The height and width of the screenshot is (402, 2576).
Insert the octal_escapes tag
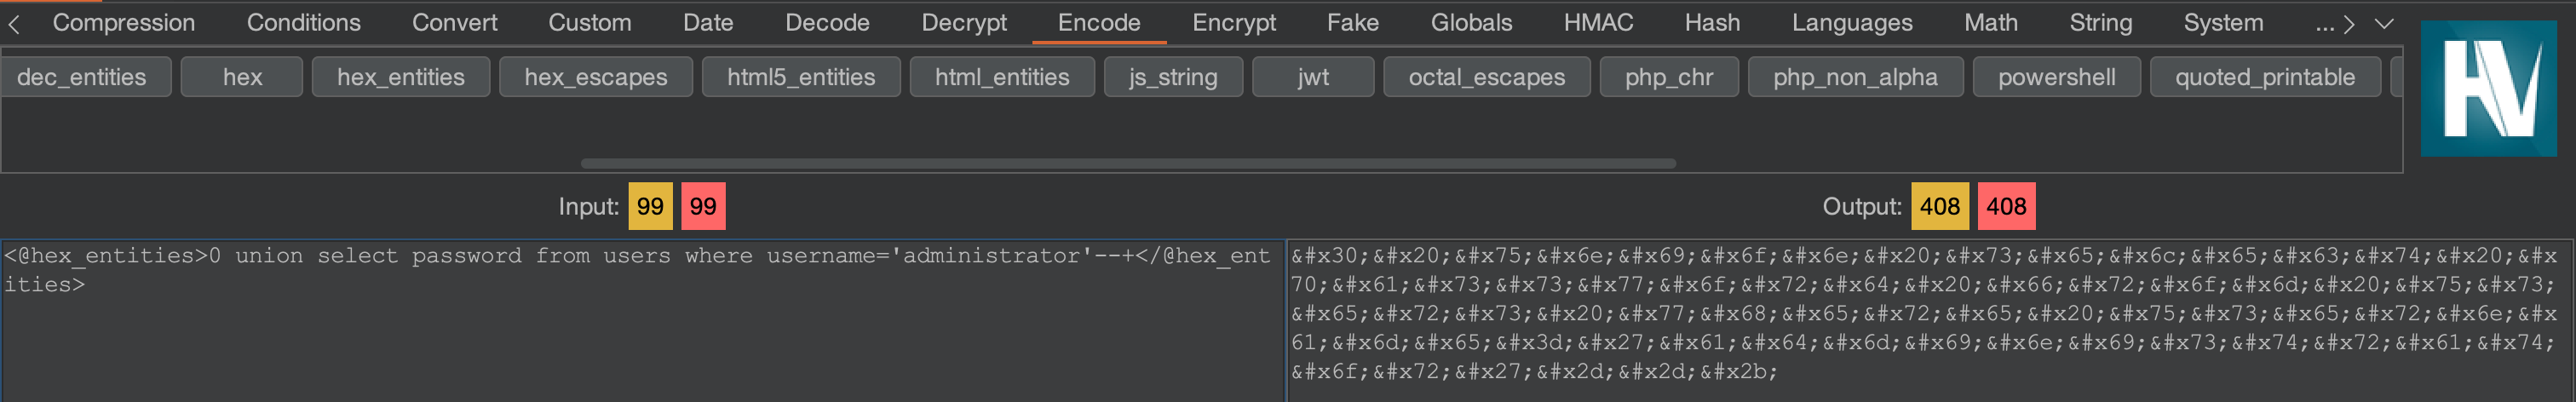[x=1486, y=77]
